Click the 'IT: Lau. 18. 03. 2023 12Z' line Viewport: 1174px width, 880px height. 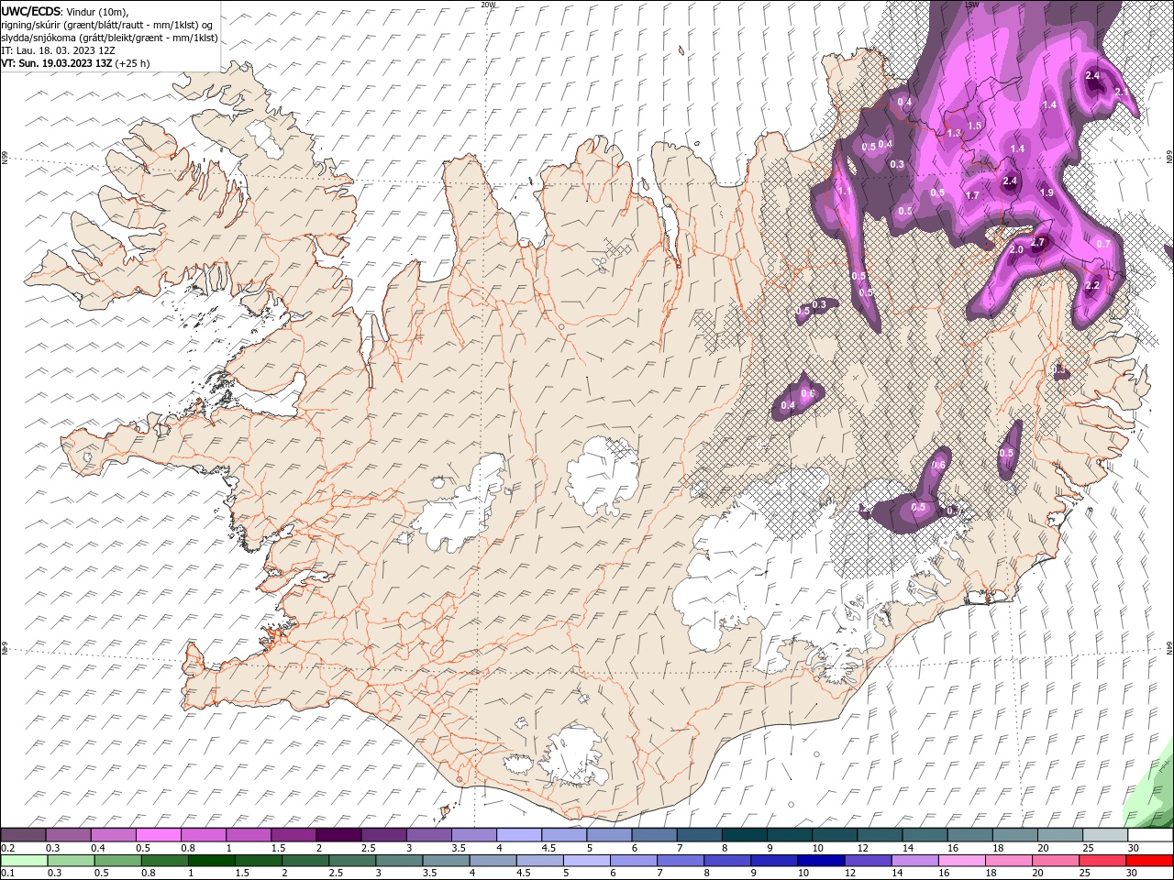58,50
